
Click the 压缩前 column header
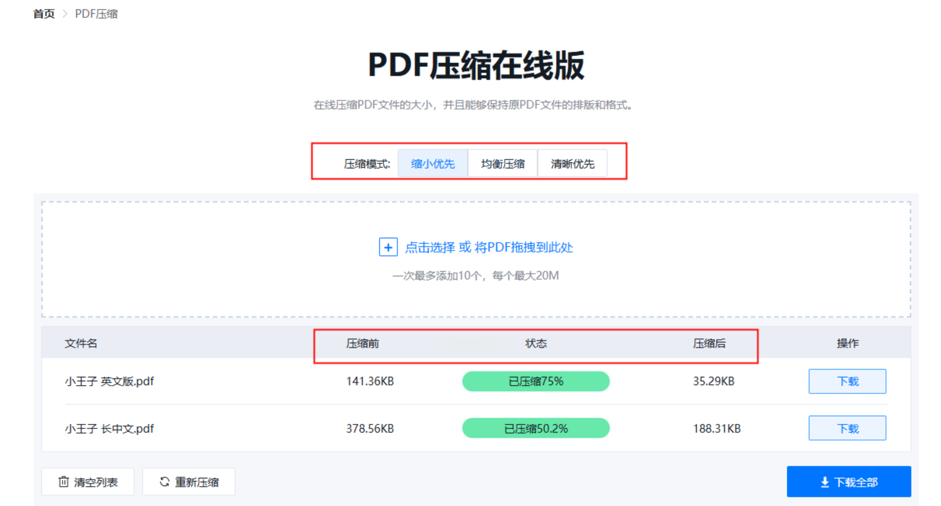tap(363, 343)
